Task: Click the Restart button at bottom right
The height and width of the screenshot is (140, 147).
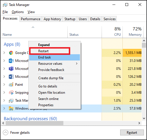Action: point(132,133)
